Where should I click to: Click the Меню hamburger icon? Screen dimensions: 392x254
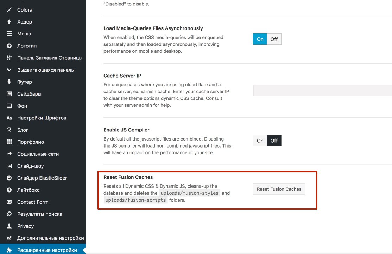tap(9, 34)
